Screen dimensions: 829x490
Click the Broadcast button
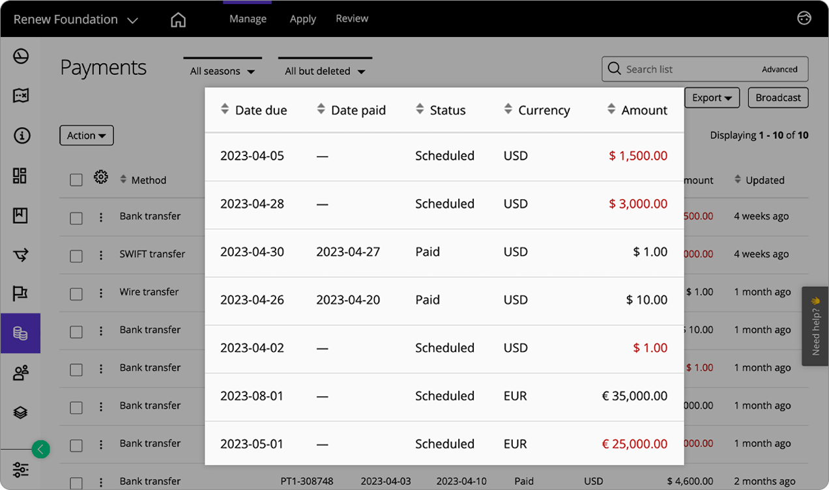point(778,97)
